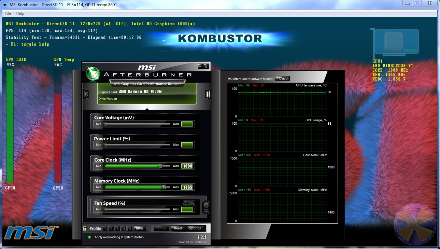Open Afterburner Settings

point(195,229)
